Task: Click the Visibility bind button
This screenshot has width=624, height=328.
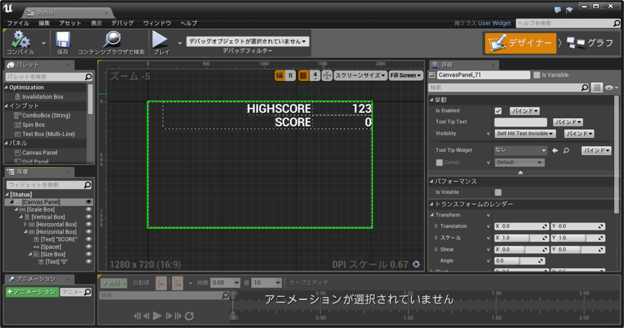Action: click(x=579, y=134)
